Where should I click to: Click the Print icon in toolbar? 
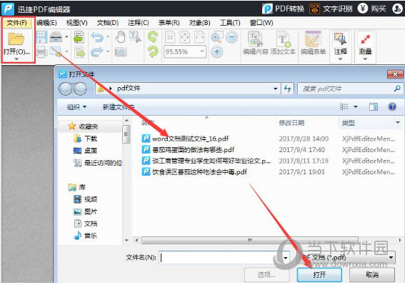[x=41, y=51]
